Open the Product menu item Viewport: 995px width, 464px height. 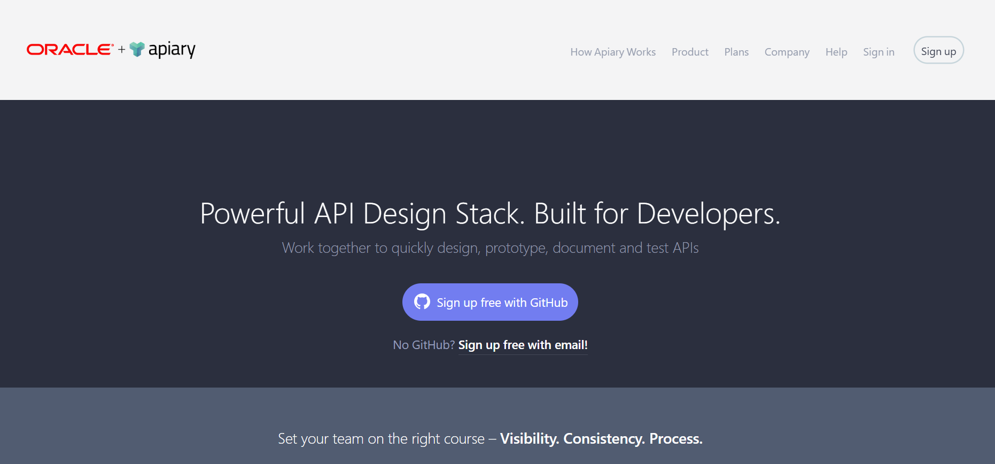click(x=690, y=52)
